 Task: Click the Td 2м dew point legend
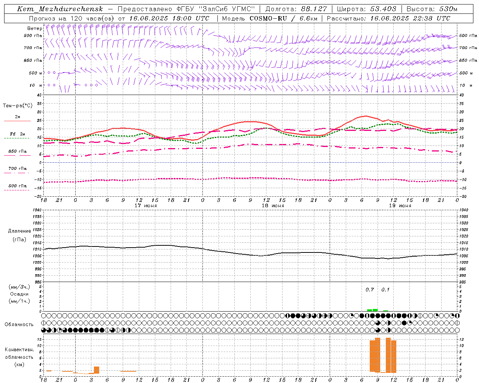pyautogui.click(x=17, y=136)
